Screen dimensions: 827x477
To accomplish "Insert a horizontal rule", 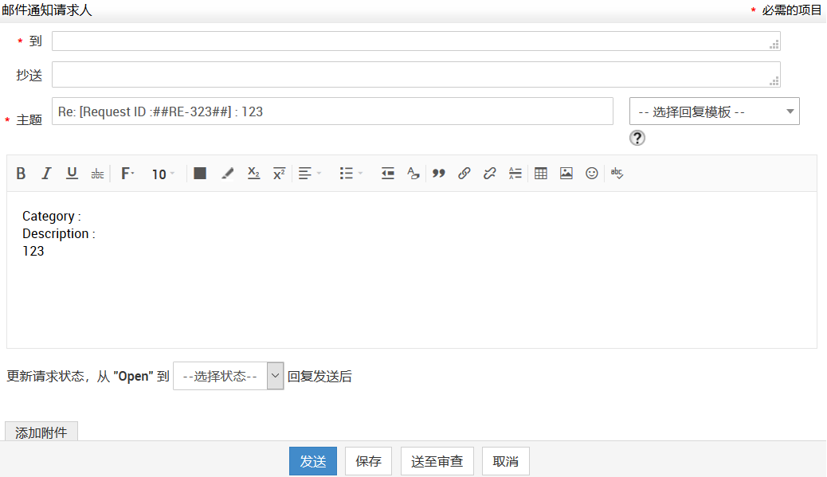I will pos(515,174).
